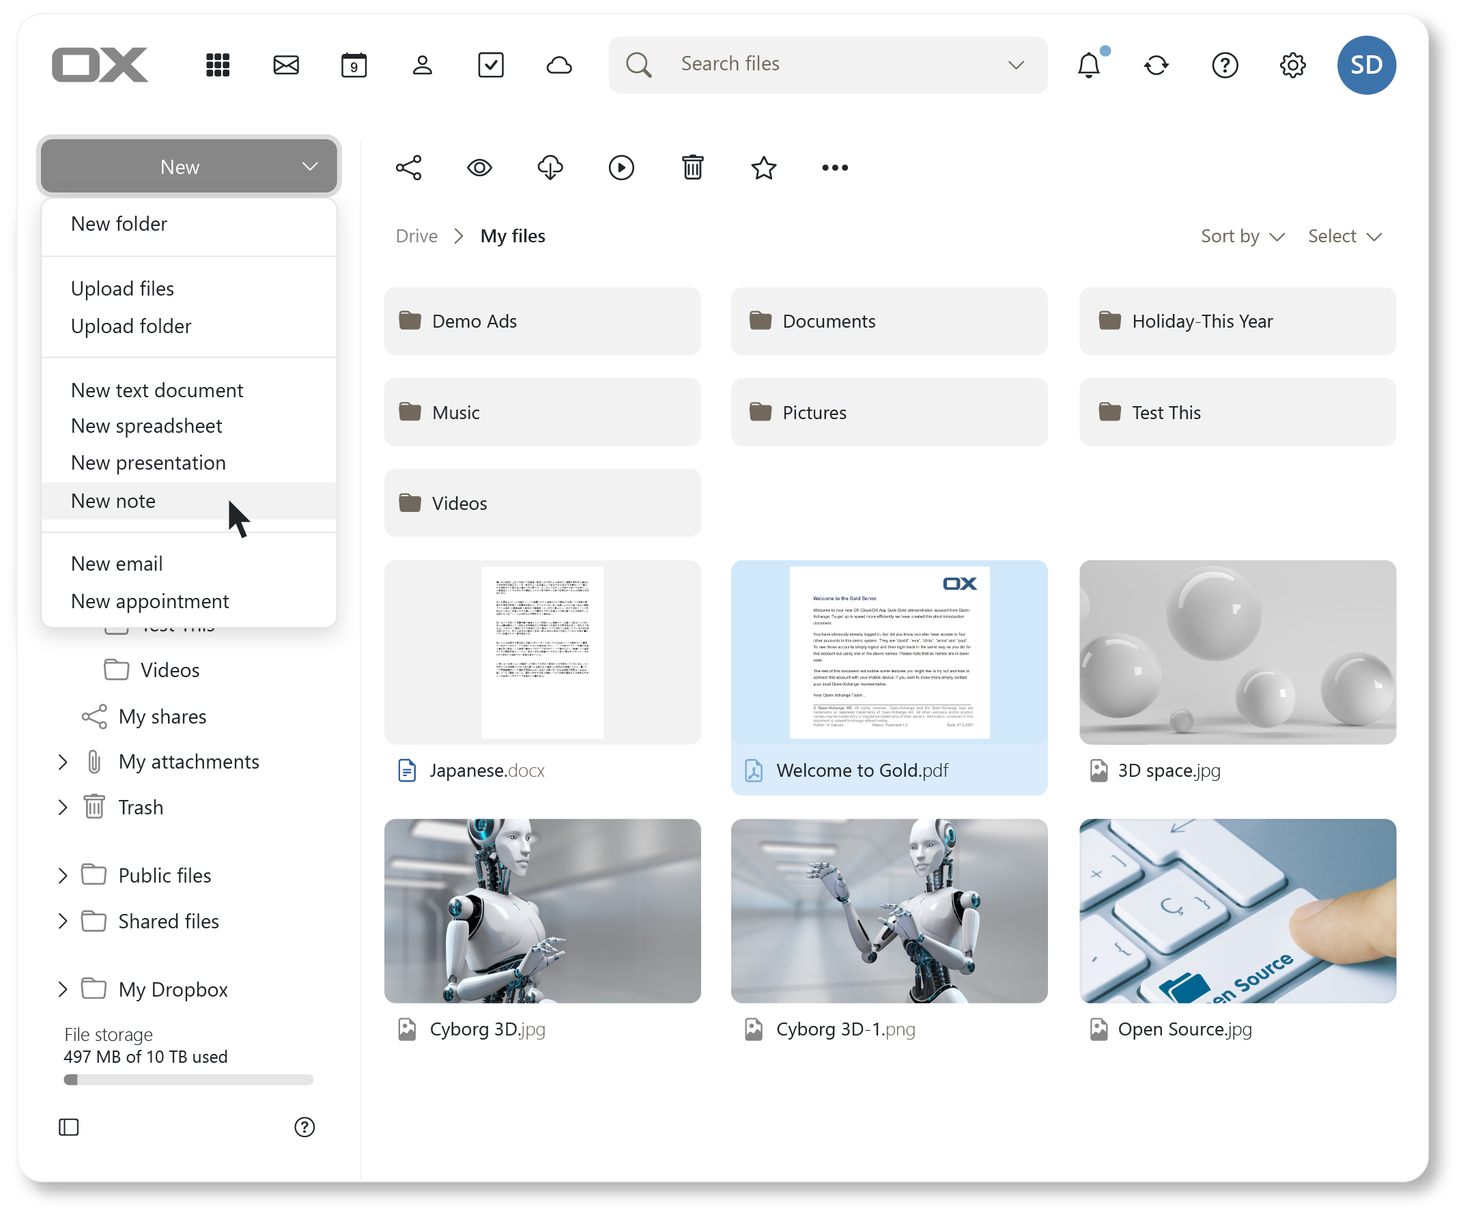The width and height of the screenshot is (1461, 1215).
Task: Choose New note
Action: click(x=188, y=502)
